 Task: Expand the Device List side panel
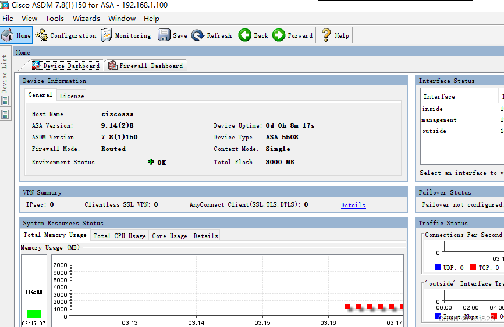[5, 74]
